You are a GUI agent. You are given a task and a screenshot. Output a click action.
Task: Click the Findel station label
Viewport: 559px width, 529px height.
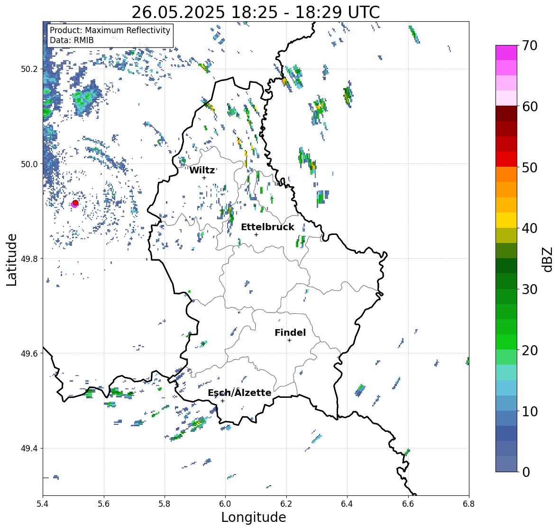(290, 332)
